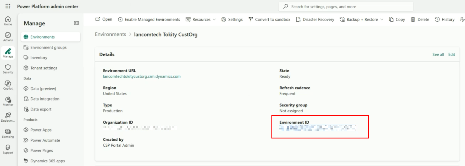Screen dimensions: 465x166
Task: Open Licensing in the left rail
Action: (x=8, y=133)
